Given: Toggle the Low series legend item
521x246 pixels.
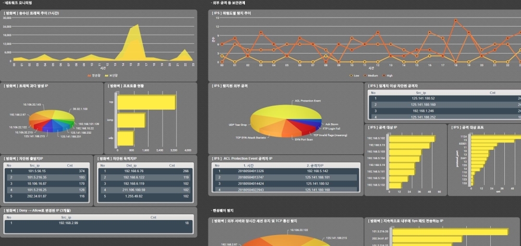Looking at the screenshot, I should click(x=354, y=75).
